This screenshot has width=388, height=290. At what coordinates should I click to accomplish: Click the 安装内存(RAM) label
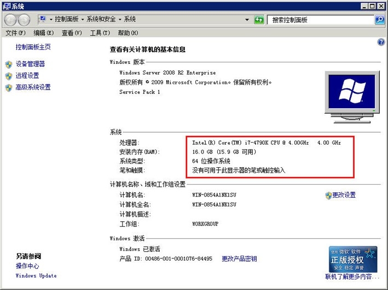pyautogui.click(x=140, y=152)
